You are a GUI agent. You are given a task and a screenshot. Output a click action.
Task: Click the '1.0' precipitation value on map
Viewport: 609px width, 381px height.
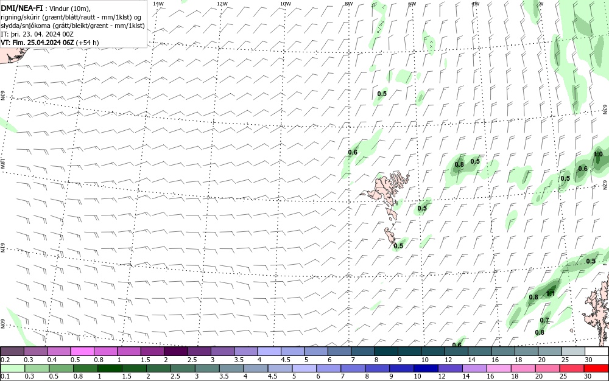point(598,154)
